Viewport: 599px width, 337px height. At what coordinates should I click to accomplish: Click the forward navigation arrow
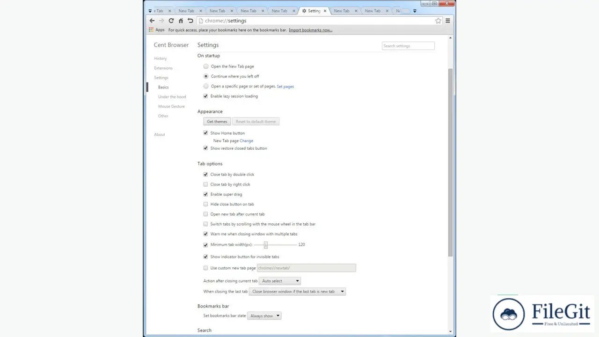[161, 21]
